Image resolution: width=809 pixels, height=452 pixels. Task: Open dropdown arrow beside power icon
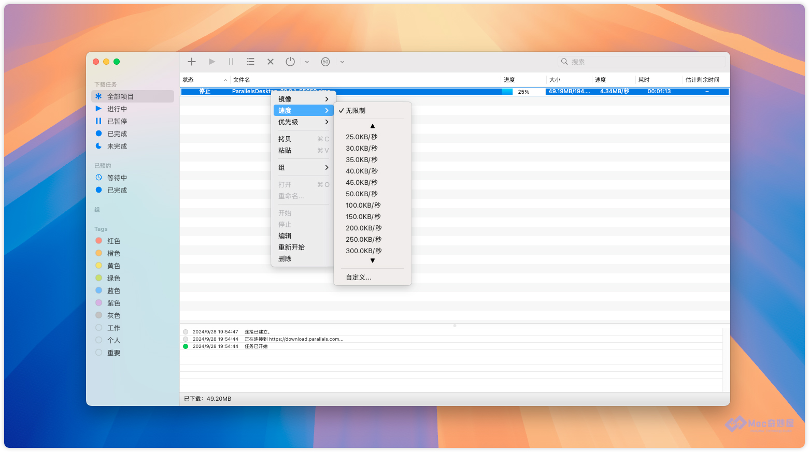(x=307, y=62)
